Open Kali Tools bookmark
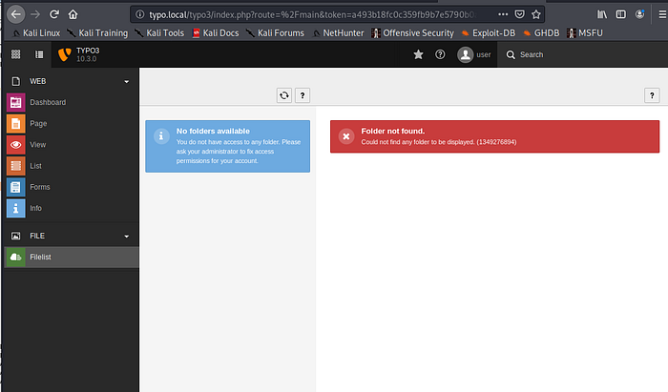668x392 pixels. [x=158, y=32]
